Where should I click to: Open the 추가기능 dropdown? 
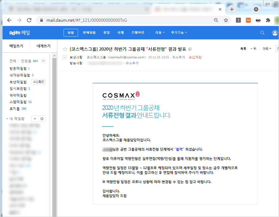[x=179, y=33]
